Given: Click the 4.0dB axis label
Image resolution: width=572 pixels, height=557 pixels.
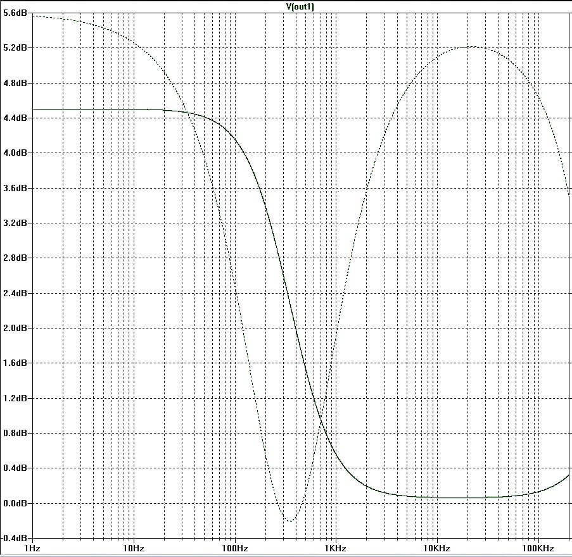Looking at the screenshot, I should pyautogui.click(x=15, y=153).
